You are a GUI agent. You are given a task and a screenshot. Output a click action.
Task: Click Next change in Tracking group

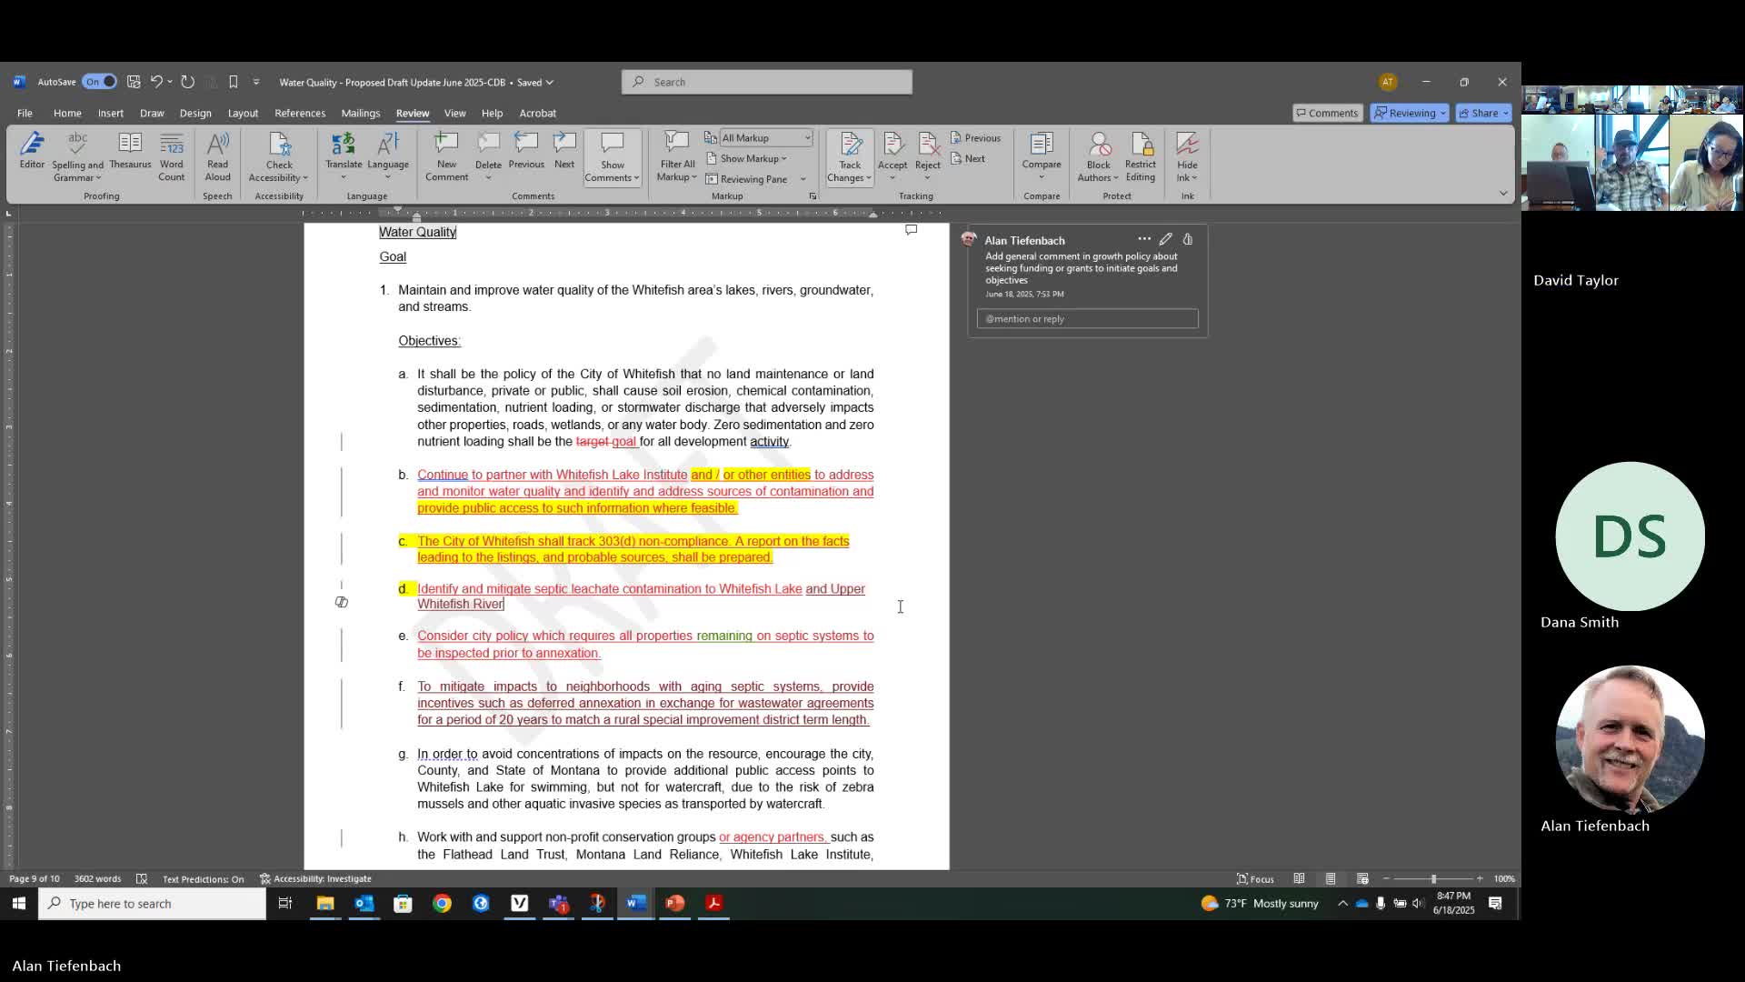click(x=969, y=159)
